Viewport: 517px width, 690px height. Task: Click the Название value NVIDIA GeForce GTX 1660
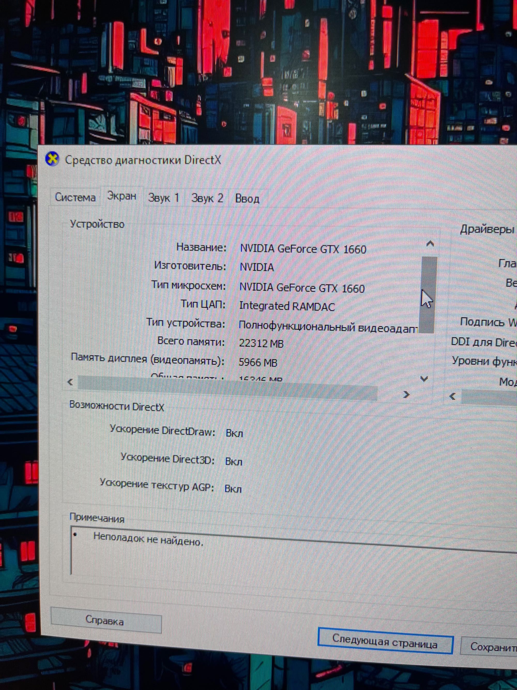tap(303, 249)
